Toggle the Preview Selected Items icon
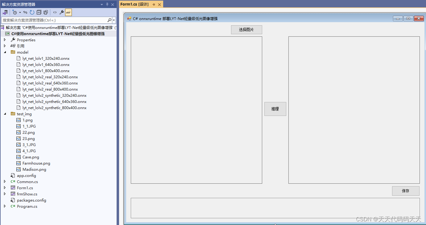Screen dimensions: 426x225 pos(68,12)
